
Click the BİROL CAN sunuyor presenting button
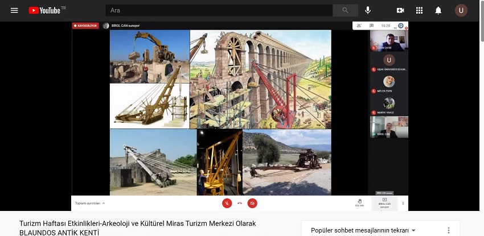[x=384, y=202]
